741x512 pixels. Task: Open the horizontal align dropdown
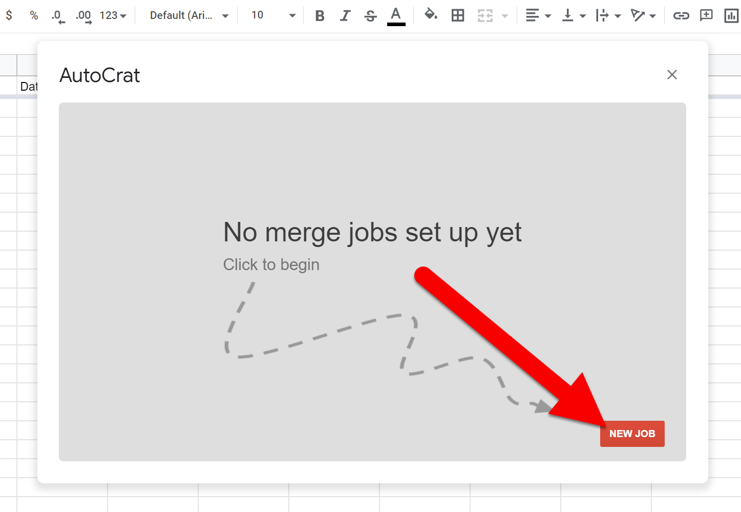[538, 15]
